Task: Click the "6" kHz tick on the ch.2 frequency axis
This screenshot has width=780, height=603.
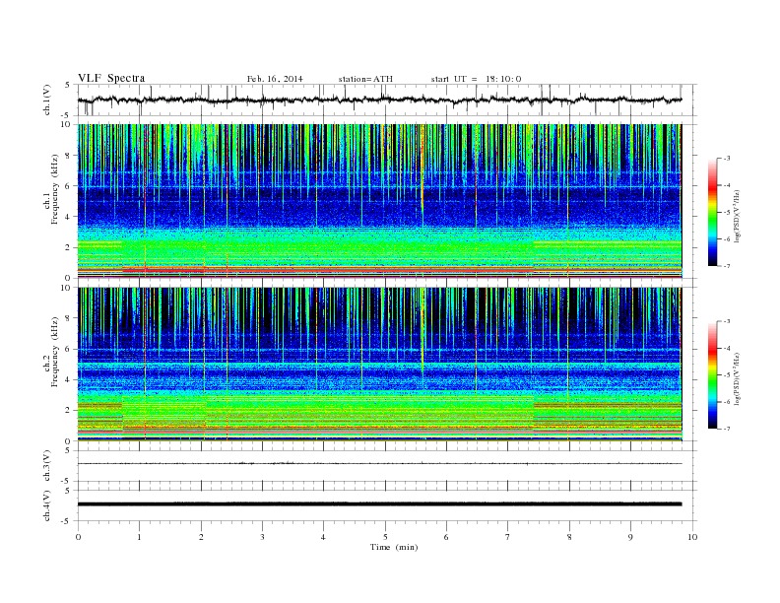Action: pos(69,349)
